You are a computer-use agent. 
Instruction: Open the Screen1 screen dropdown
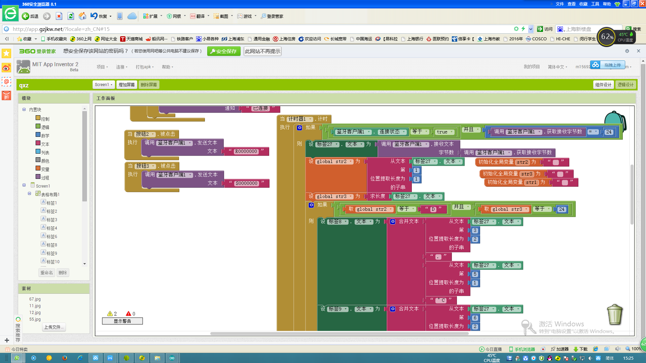(103, 85)
